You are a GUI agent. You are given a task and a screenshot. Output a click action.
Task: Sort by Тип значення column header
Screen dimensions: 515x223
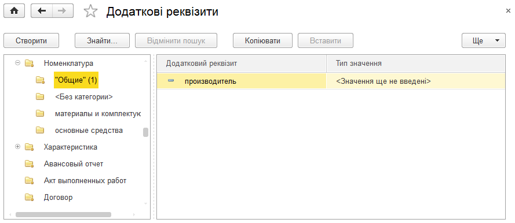(416, 64)
